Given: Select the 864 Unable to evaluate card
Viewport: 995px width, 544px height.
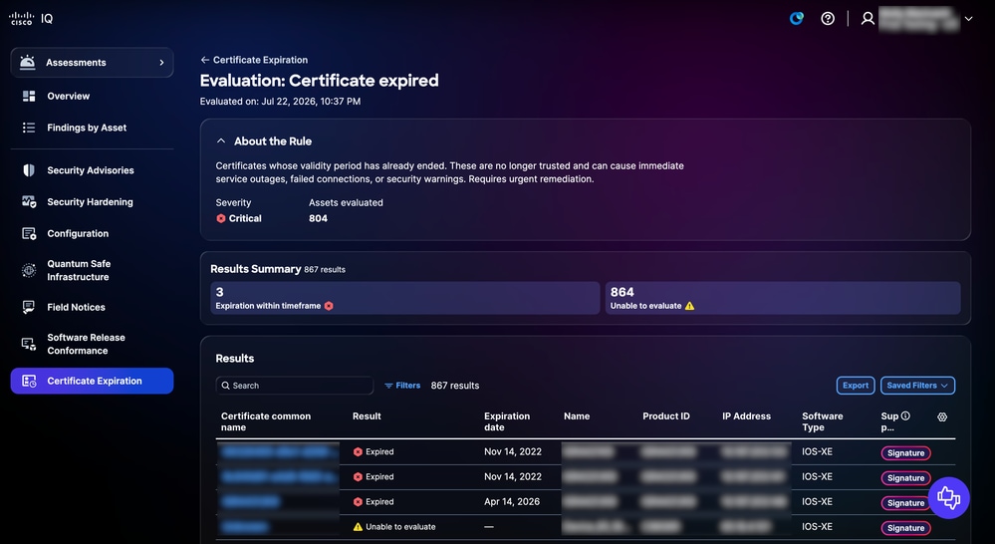Looking at the screenshot, I should 783,298.
